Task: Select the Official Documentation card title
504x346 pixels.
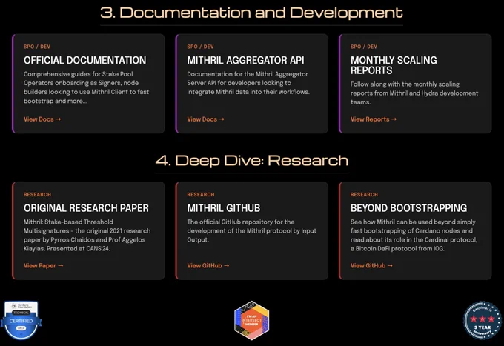Action: (84, 61)
